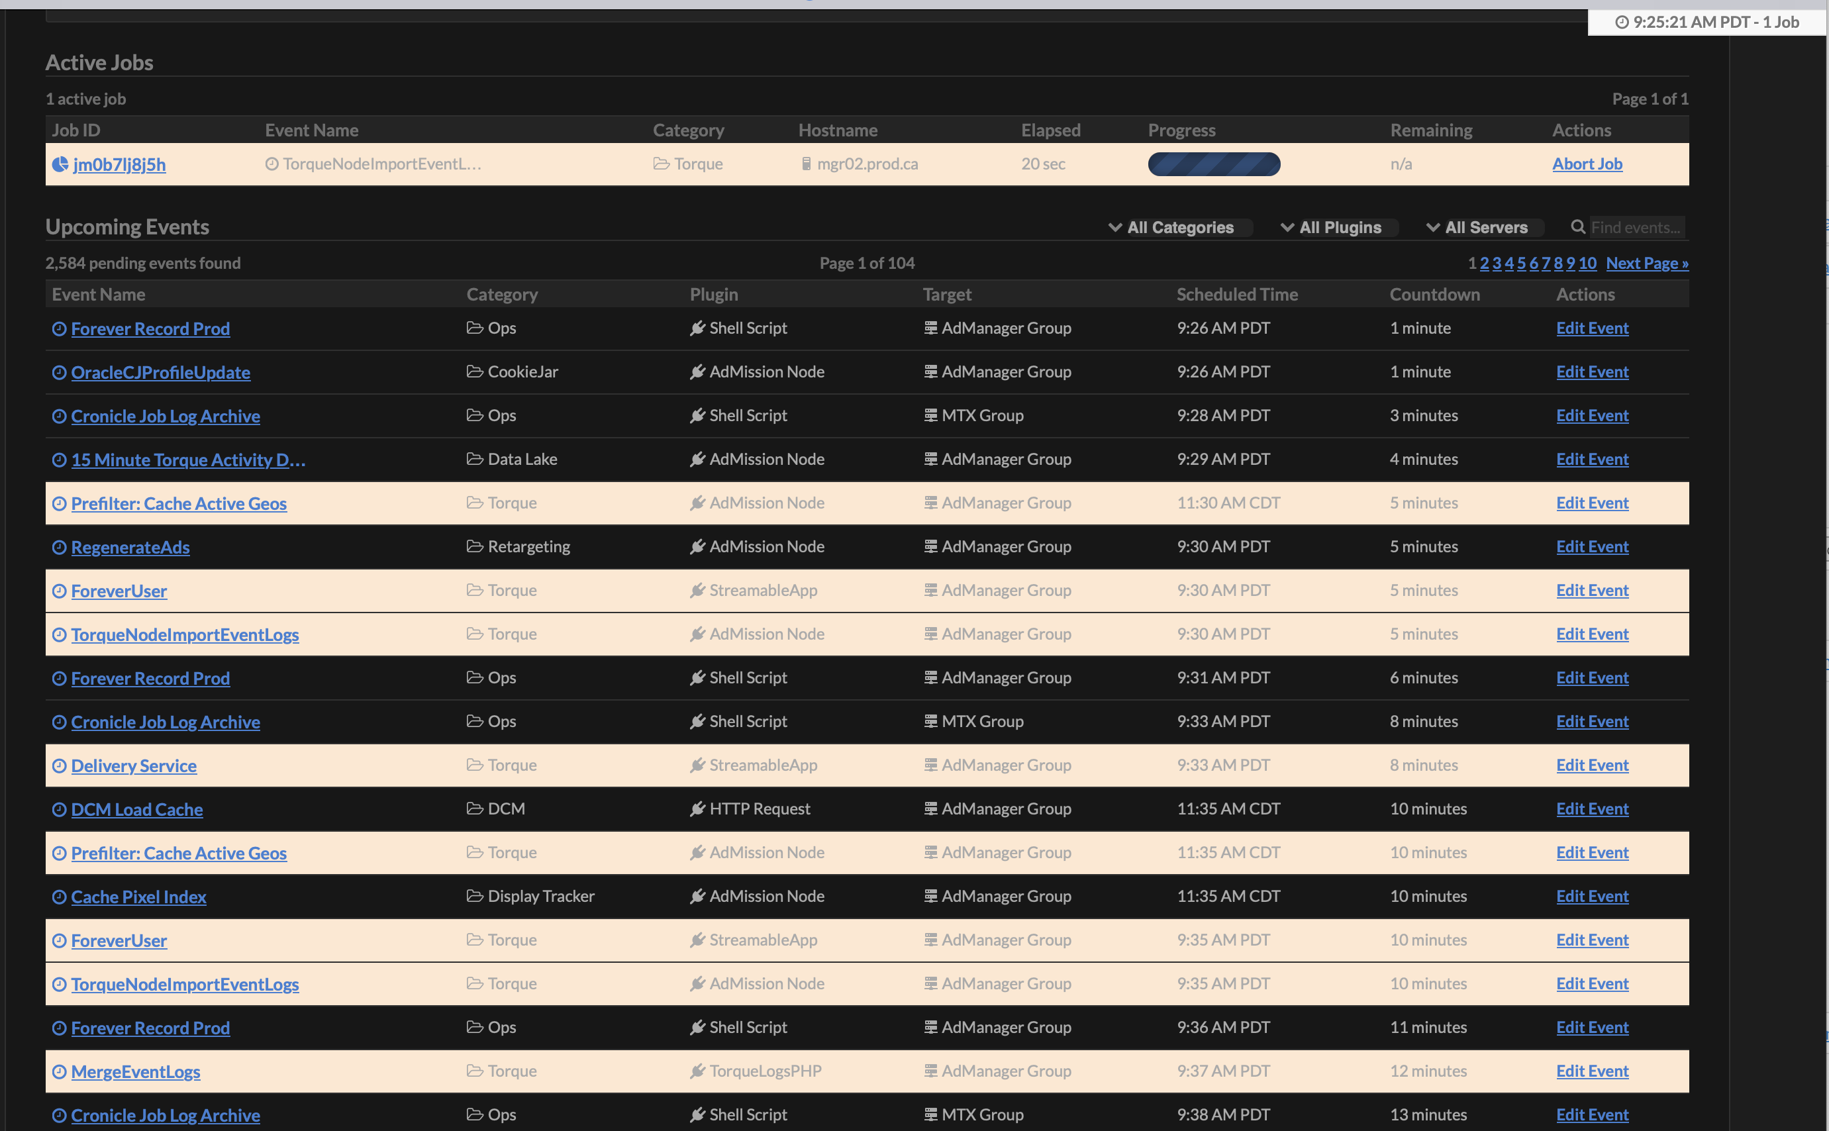The image size is (1829, 1131).
Task: Click the server icon next to mgr02.prod.ca
Action: (x=806, y=163)
